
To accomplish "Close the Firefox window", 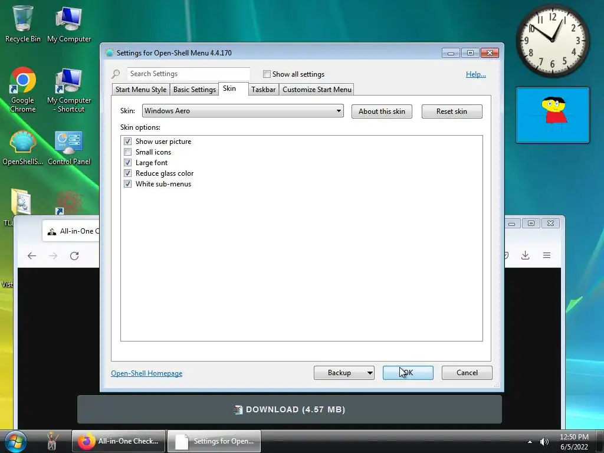I will point(551,224).
